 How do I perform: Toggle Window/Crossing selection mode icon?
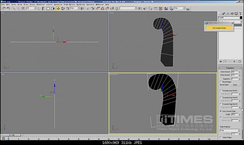point(53,9)
